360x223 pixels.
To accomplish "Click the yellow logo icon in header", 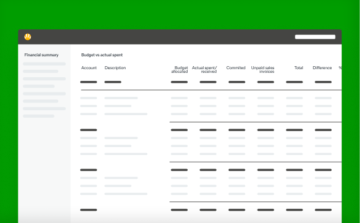I will [28, 37].
